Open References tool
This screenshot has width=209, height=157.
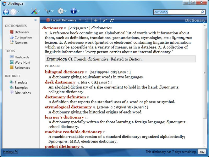[x=20, y=68]
